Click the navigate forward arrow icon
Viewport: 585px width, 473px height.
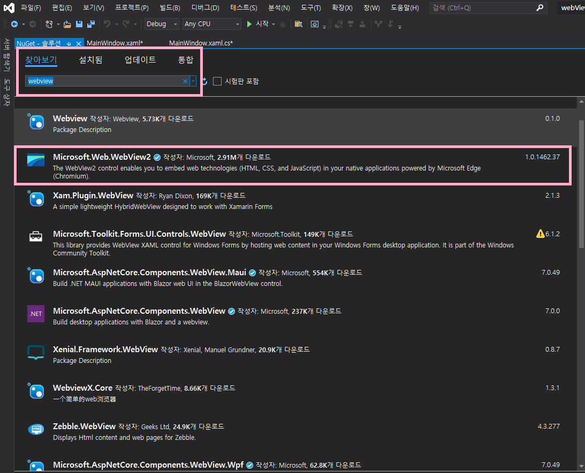tap(33, 24)
